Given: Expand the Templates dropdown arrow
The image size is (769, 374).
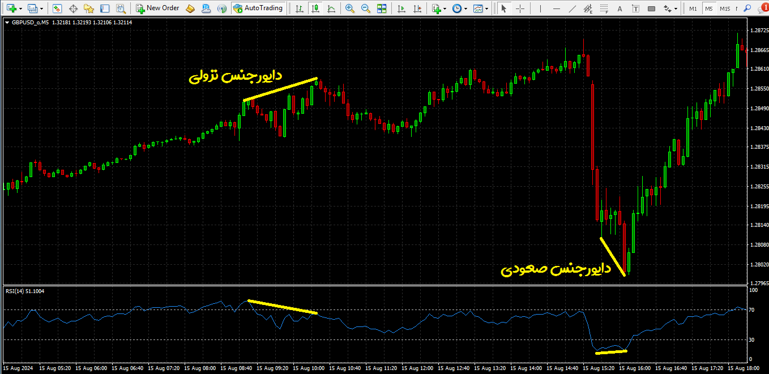Looking at the screenshot, I should 488,9.
